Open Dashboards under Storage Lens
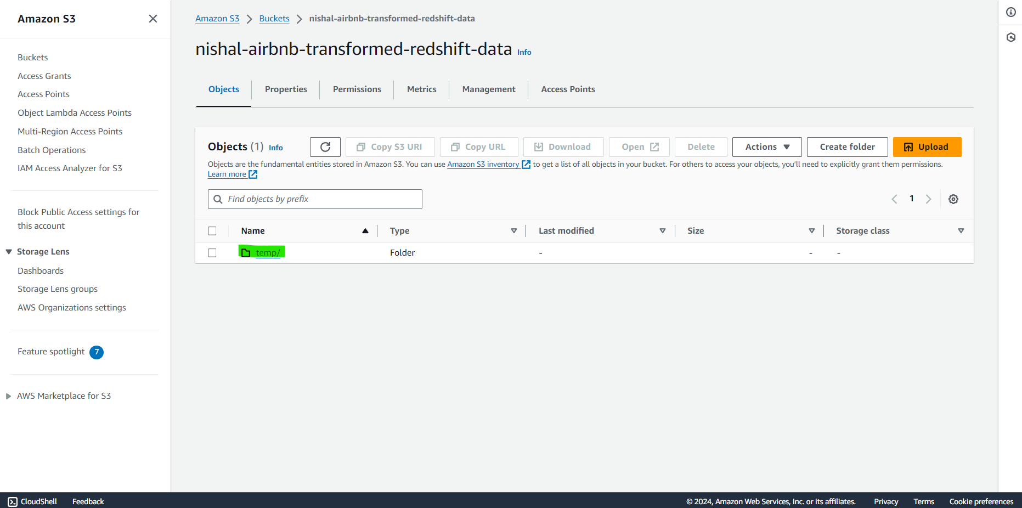The image size is (1022, 508). point(41,271)
